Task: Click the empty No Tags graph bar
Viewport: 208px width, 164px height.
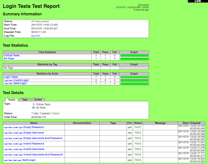Action: pos(134,68)
